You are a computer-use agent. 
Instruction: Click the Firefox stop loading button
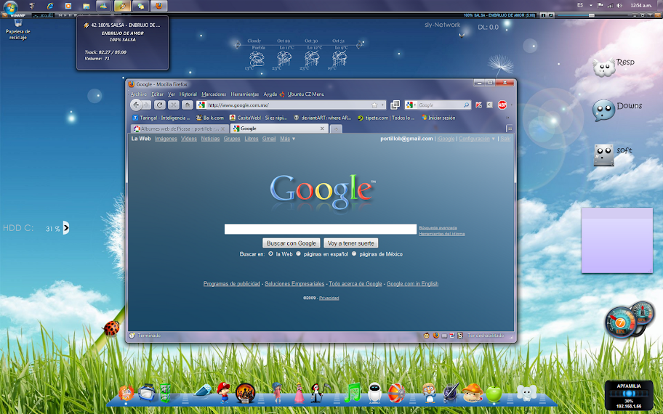[173, 105]
